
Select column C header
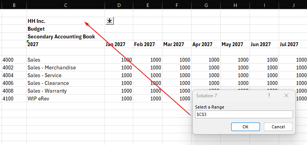coord(66,5)
